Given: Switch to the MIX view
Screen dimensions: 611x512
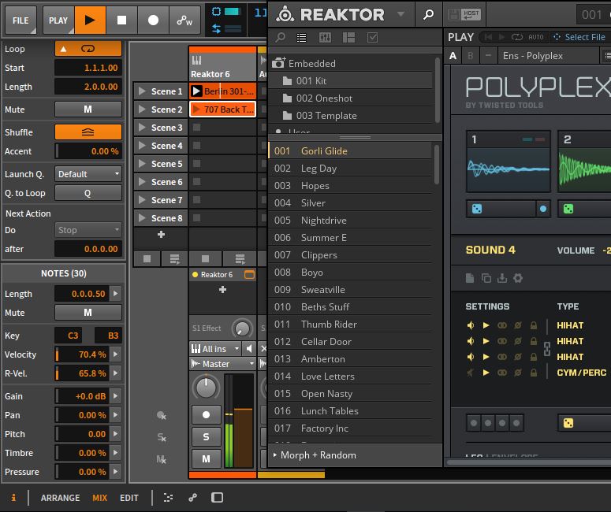Looking at the screenshot, I should click(100, 498).
